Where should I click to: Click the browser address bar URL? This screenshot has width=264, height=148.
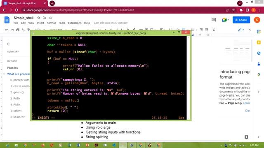[80, 10]
